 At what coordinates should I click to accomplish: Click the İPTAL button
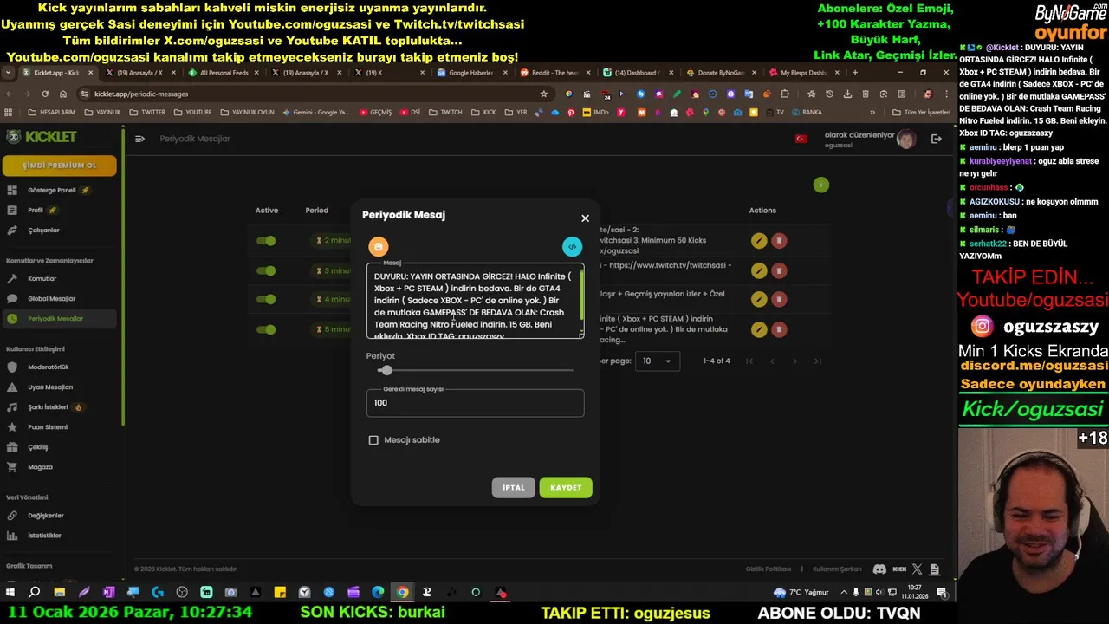pyautogui.click(x=514, y=487)
